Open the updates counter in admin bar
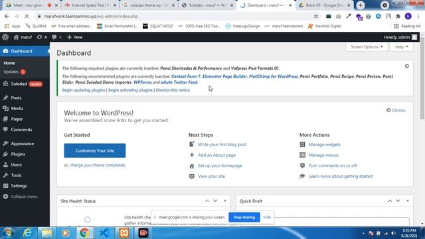The image size is (425, 239). tap(42, 37)
